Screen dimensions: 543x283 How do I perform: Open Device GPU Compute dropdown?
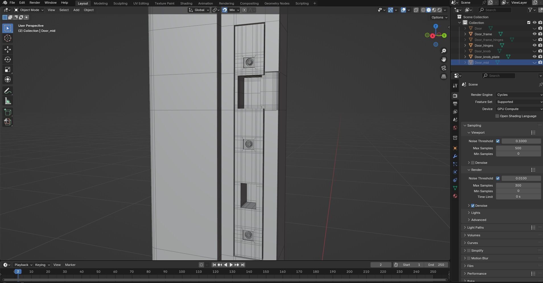point(519,109)
